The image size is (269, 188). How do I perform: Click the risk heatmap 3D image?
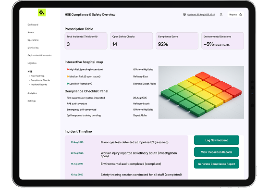point(201,92)
